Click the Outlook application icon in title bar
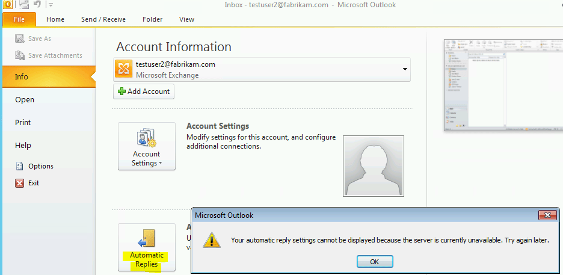 pos(7,5)
